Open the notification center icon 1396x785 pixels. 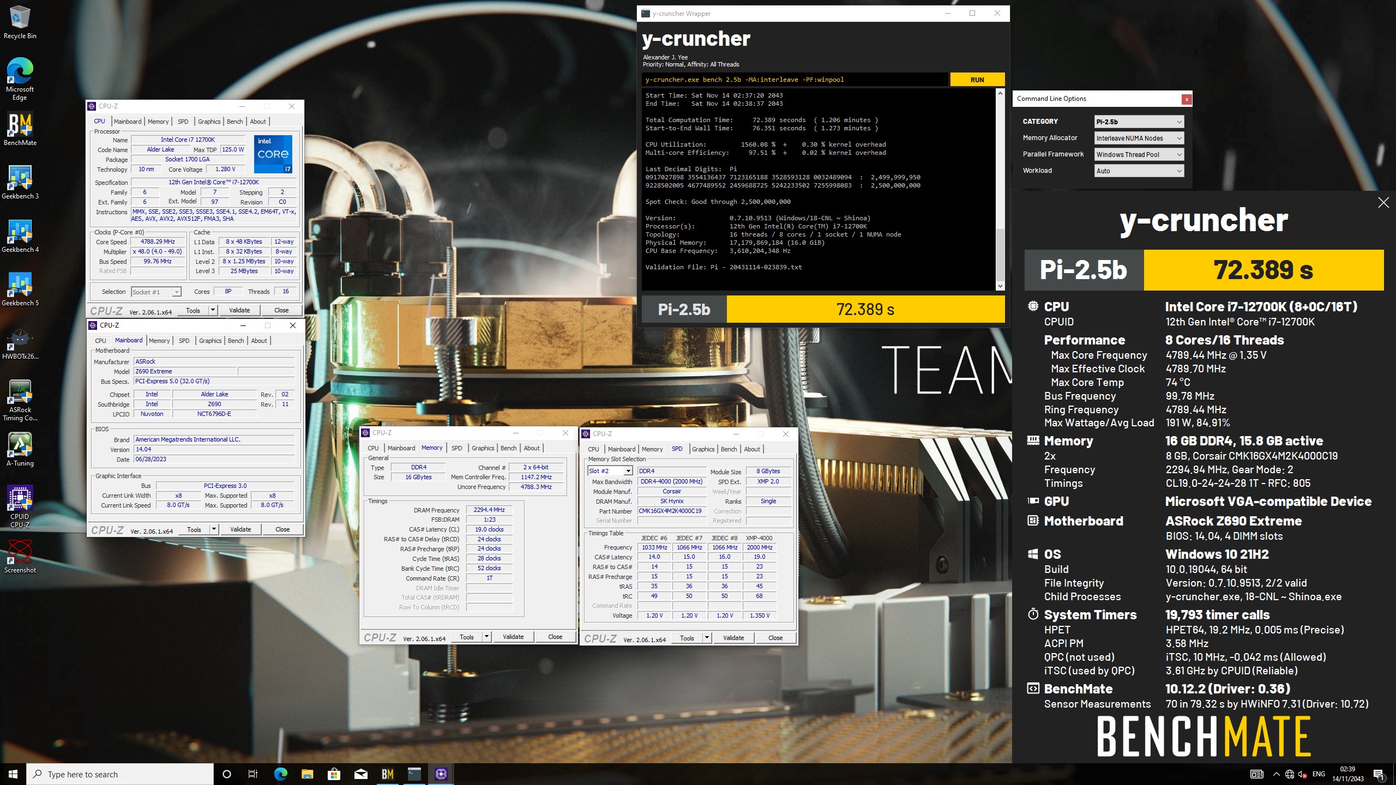point(1379,774)
